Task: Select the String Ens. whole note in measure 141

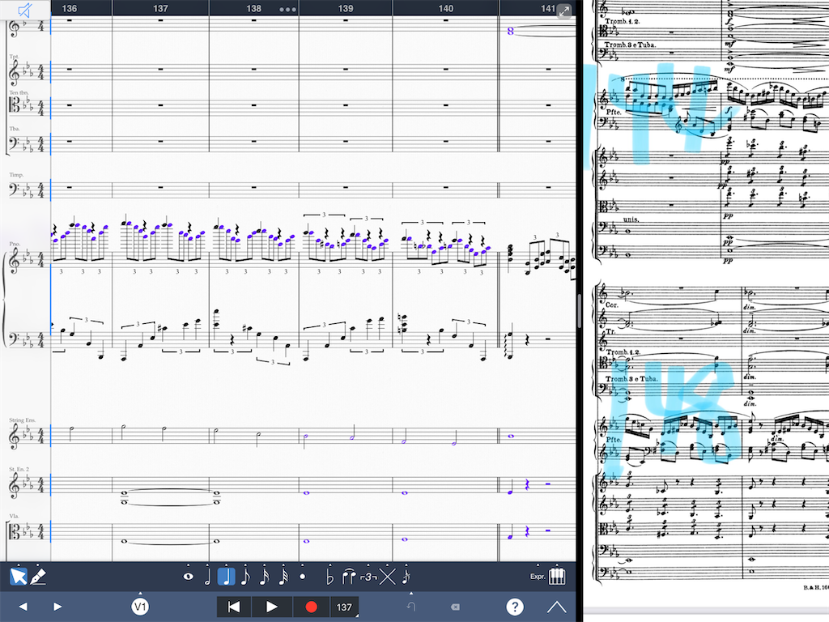Action: (511, 437)
